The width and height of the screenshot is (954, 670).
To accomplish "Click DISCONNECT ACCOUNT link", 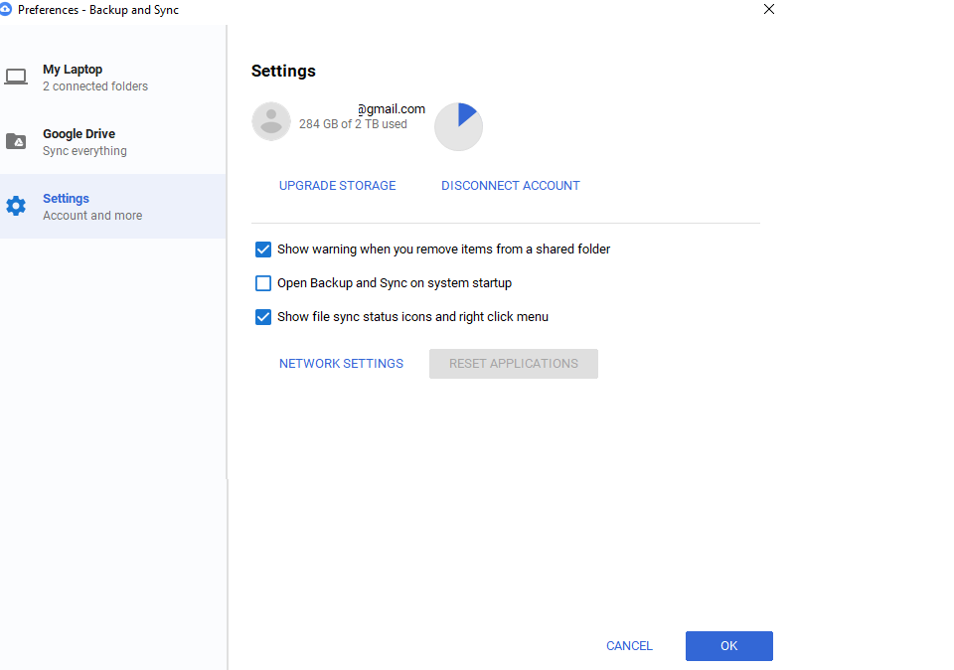I will [x=511, y=186].
